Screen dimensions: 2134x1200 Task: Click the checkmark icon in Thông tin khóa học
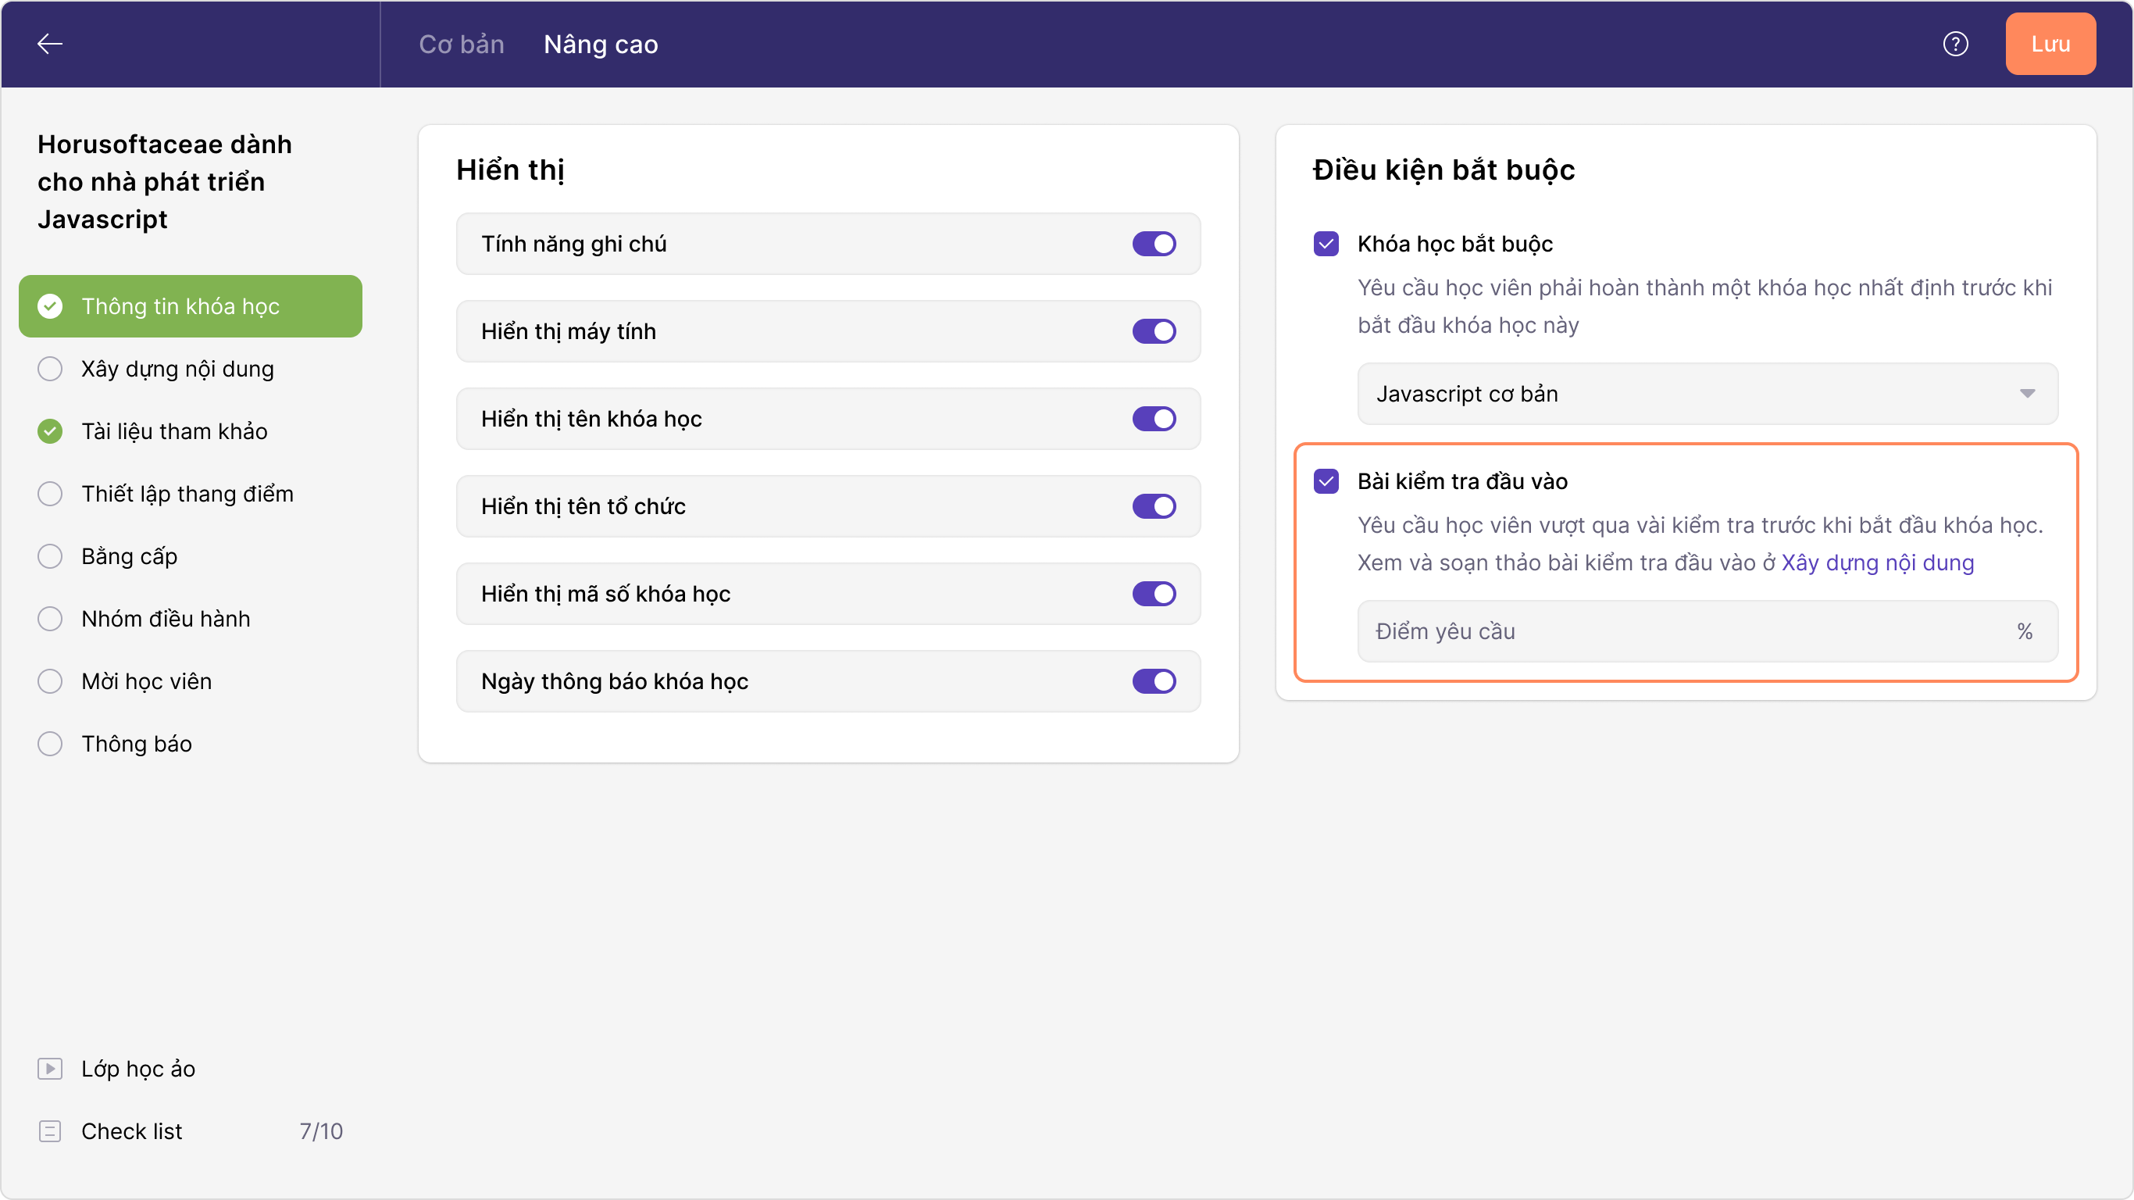(x=50, y=305)
